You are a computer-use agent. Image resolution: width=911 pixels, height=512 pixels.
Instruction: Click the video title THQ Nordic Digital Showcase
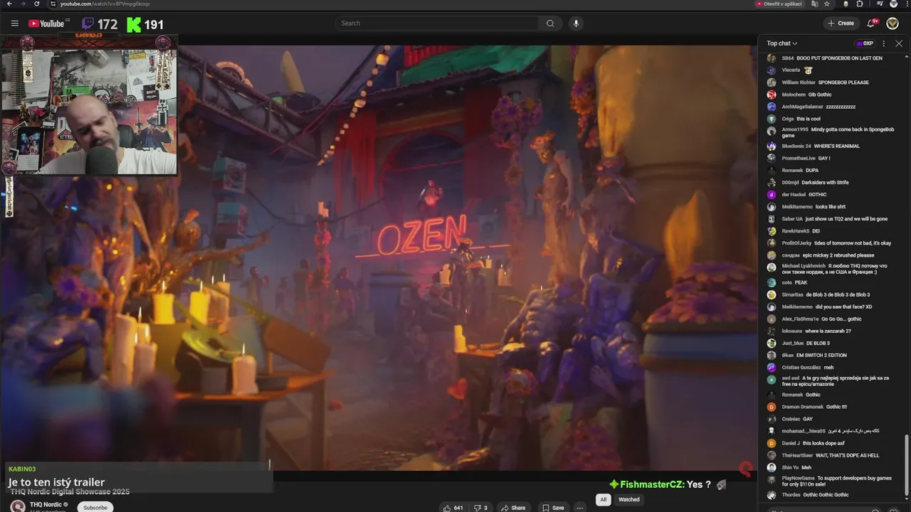click(70, 491)
